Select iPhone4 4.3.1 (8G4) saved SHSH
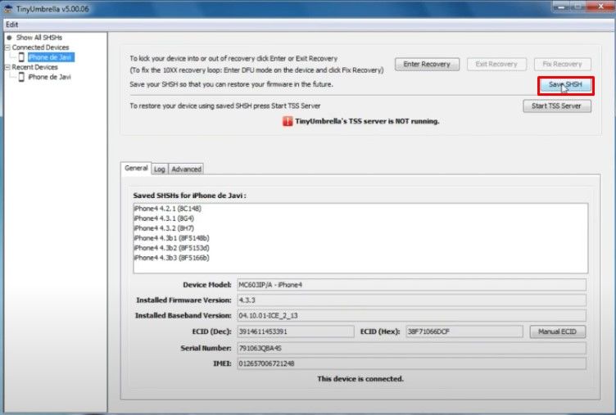This screenshot has height=415, width=616. click(162, 219)
